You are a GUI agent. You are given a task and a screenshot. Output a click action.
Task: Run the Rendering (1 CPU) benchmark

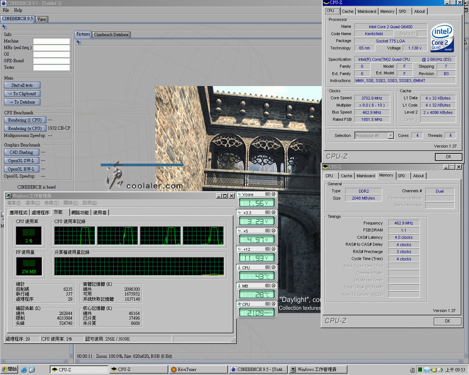[25, 120]
